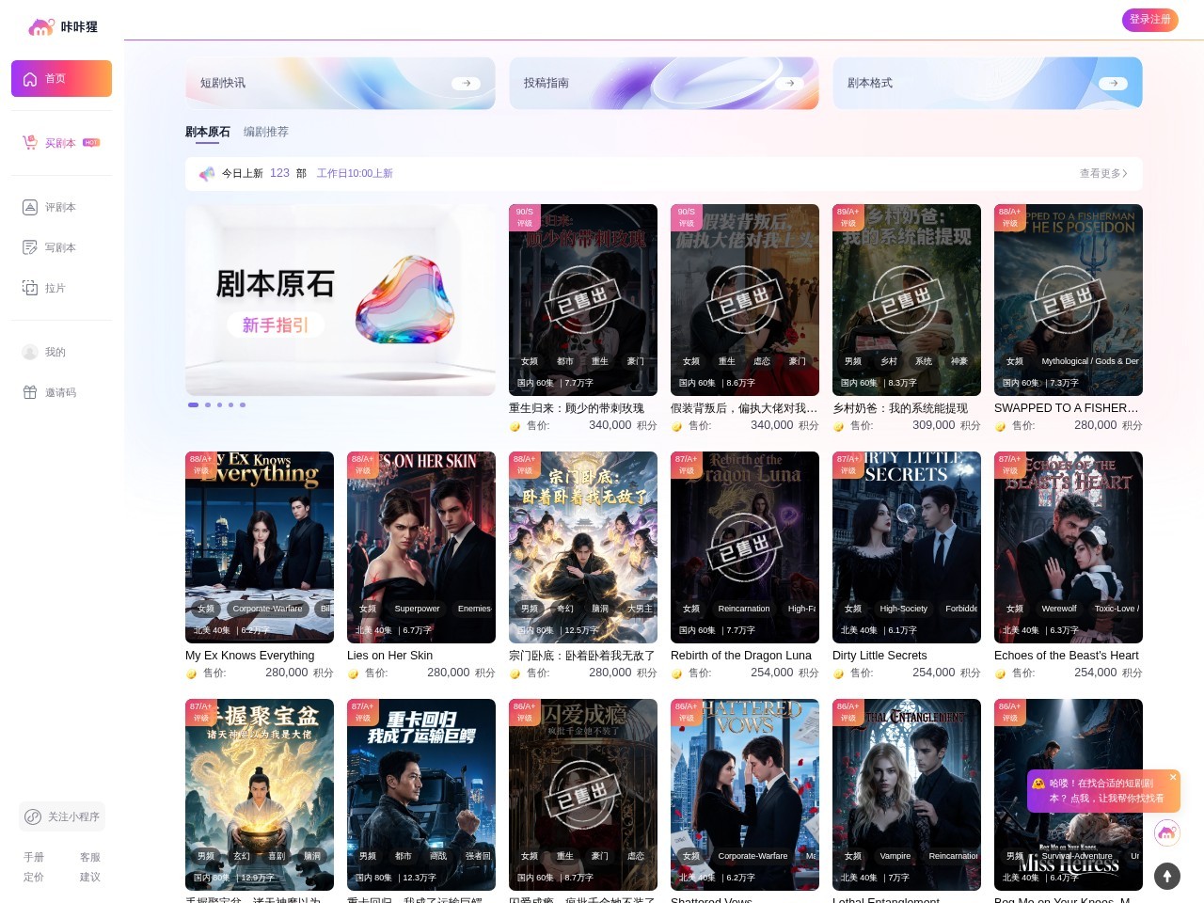Viewport: 1204px width, 903px height.
Task: Click the coin icon beside 309,000 price
Action: tap(839, 426)
